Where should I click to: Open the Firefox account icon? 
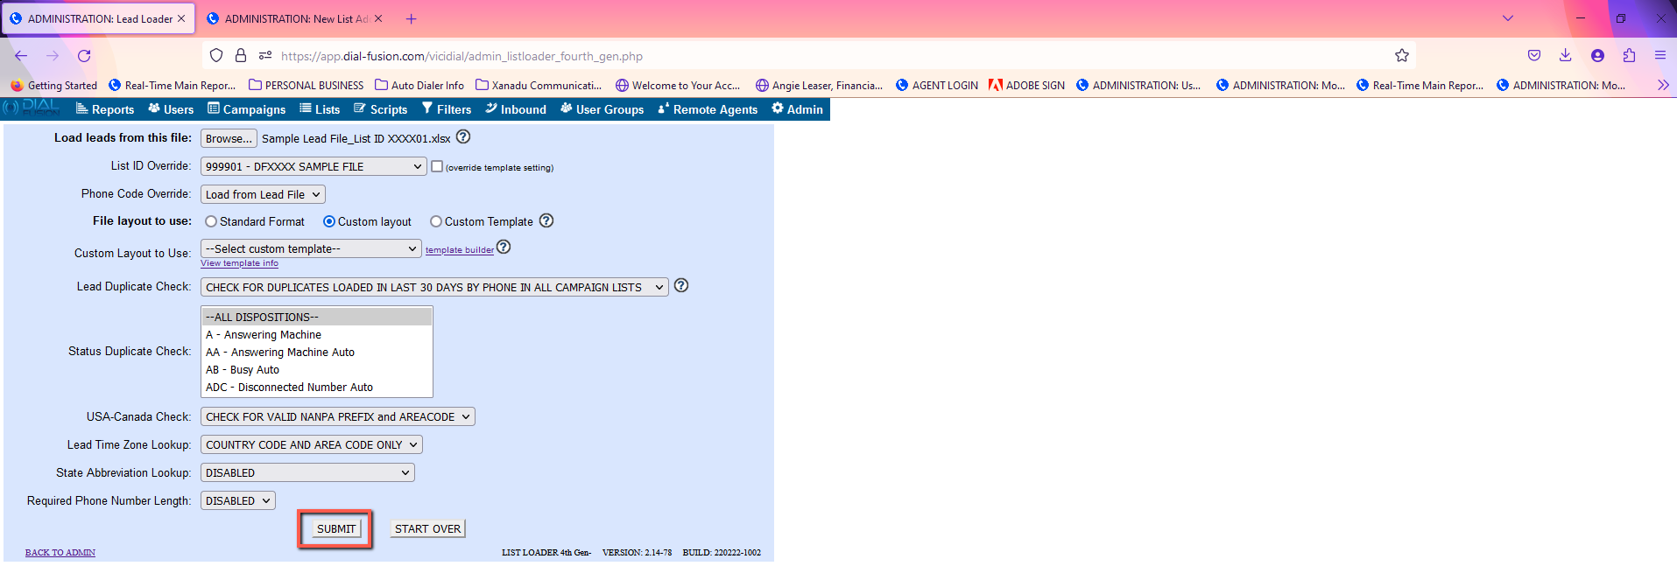(x=1597, y=55)
